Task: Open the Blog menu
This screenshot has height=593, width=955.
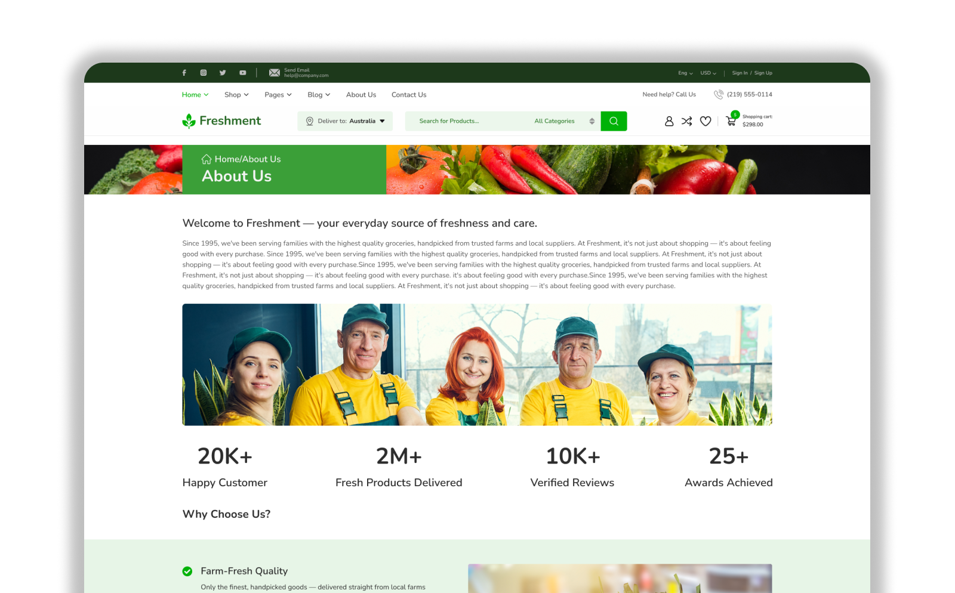Action: (x=319, y=95)
